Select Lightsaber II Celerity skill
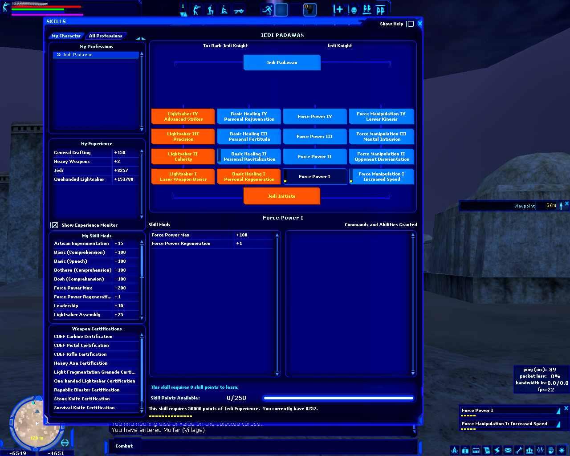Screen dimensions: 570x456 pyautogui.click(x=183, y=157)
